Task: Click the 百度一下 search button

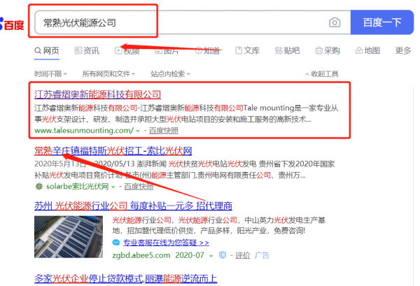Action: [382, 22]
